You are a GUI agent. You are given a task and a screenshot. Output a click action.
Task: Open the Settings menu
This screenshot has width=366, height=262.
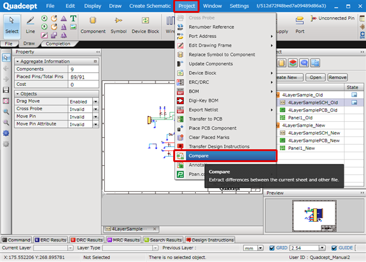coord(239,6)
